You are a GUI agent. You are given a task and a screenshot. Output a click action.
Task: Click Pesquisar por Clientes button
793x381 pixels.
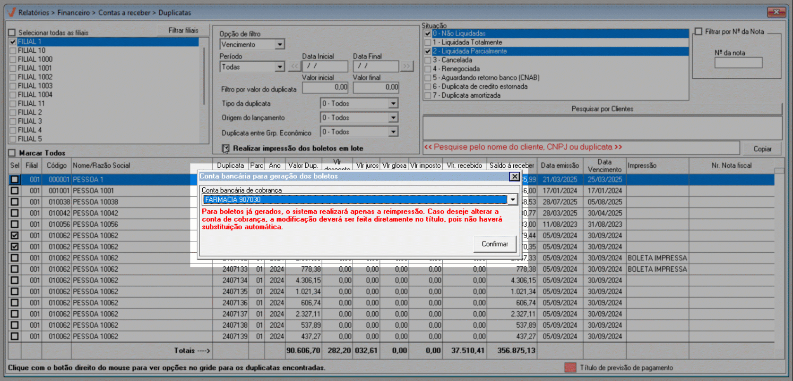pyautogui.click(x=602, y=109)
